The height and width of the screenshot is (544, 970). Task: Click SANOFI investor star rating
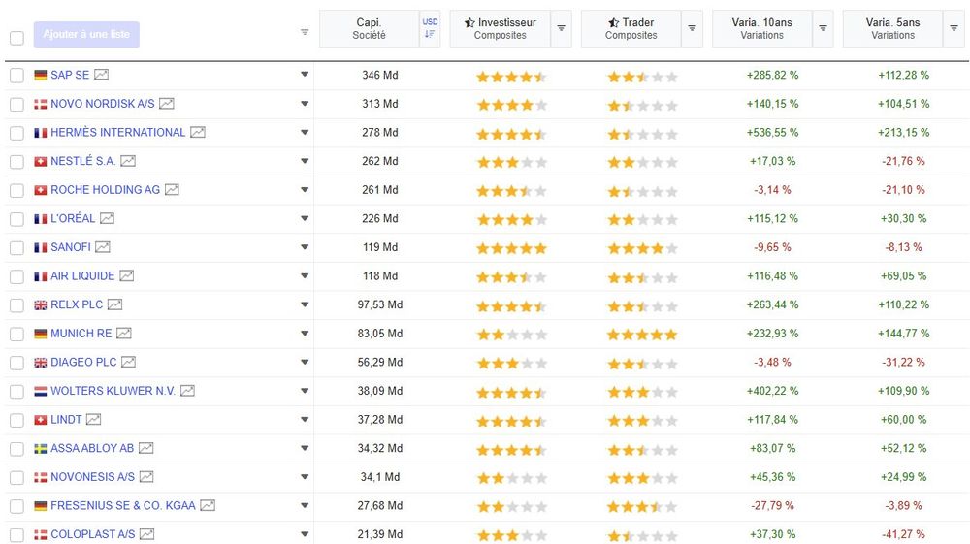click(511, 248)
